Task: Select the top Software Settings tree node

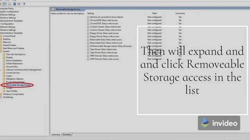Action: pyautogui.click(x=8, y=15)
